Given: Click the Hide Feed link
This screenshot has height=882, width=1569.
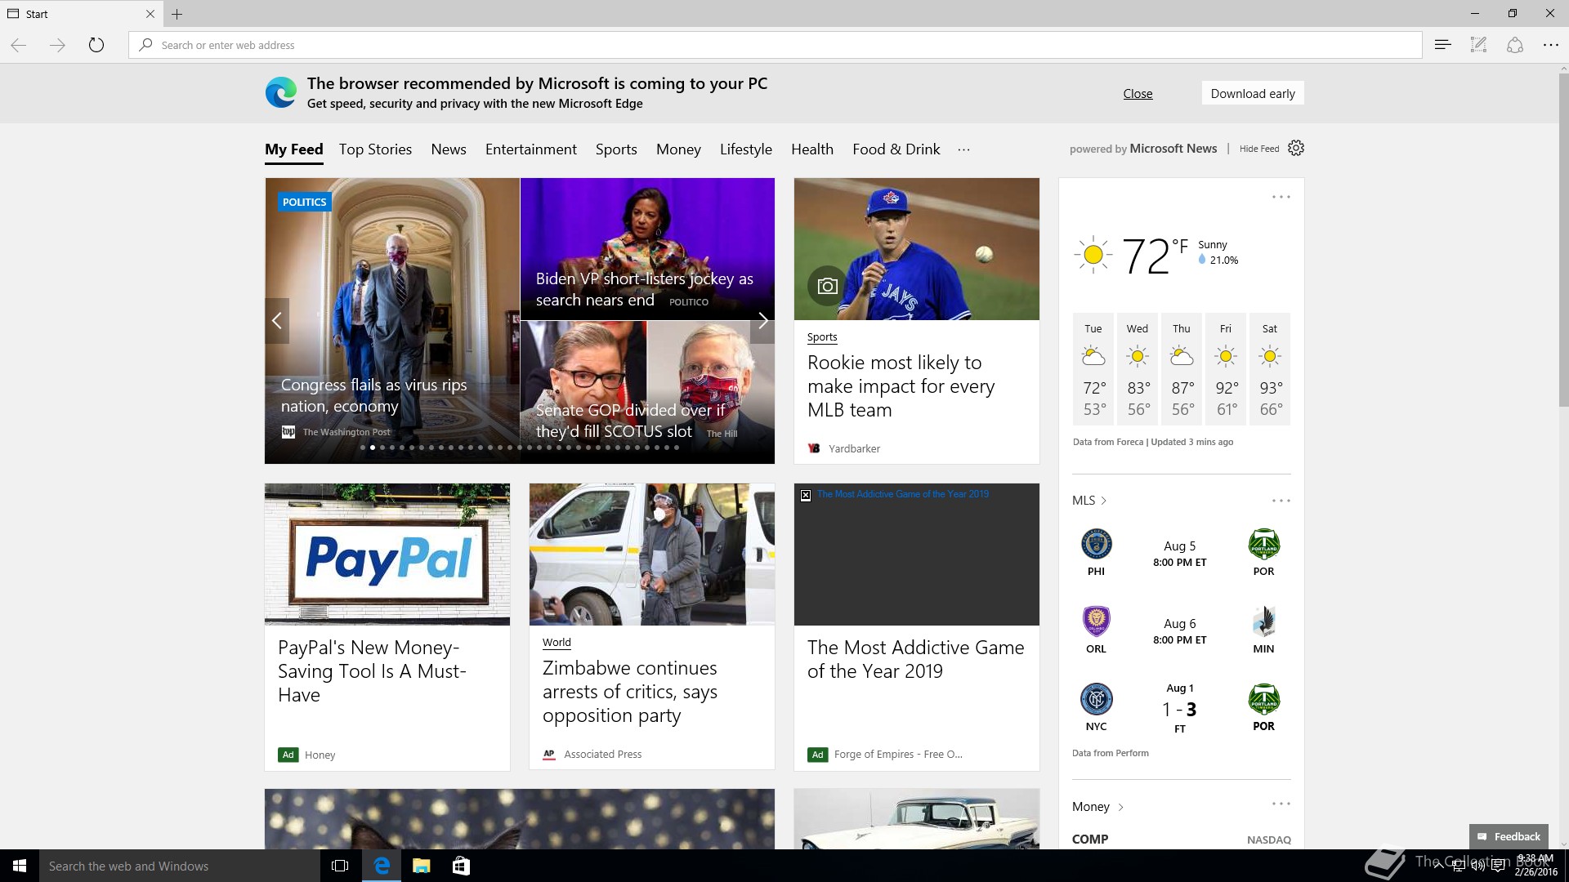Looking at the screenshot, I should pos(1259,149).
